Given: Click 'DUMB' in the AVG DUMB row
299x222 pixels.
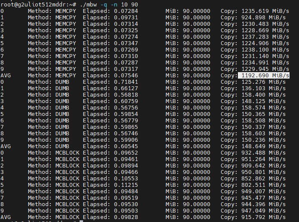Looking at the screenshot, I should [x=62, y=146].
